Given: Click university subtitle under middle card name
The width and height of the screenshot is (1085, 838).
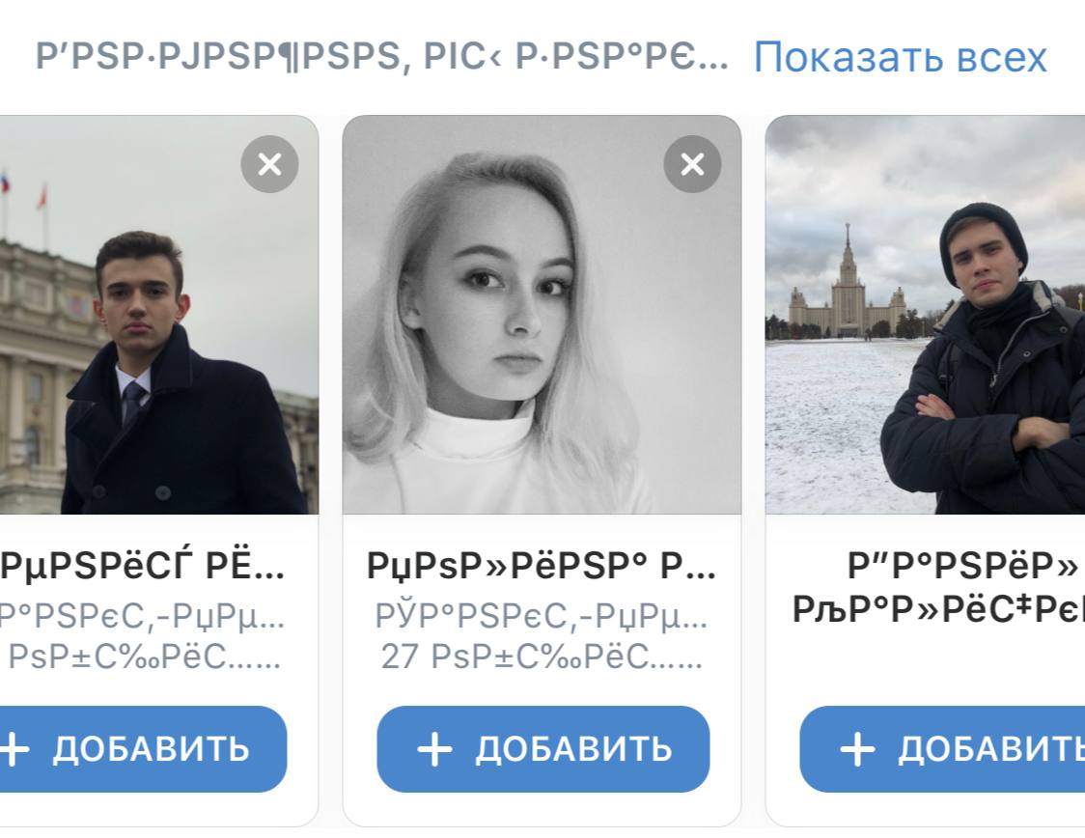Looking at the screenshot, I should click(542, 615).
